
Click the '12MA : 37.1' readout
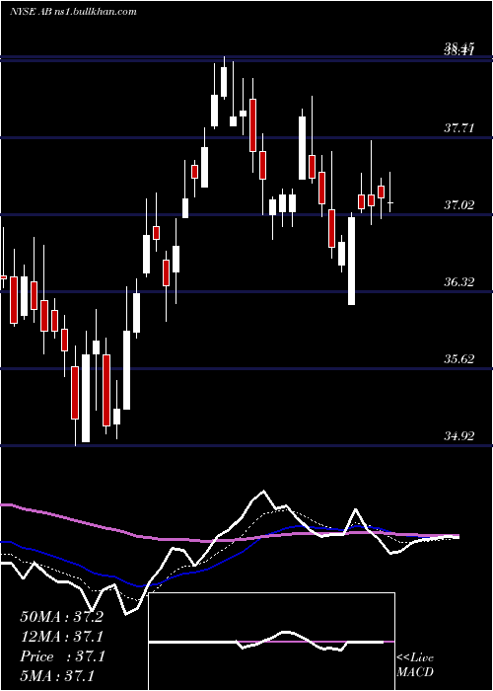pyautogui.click(x=61, y=637)
